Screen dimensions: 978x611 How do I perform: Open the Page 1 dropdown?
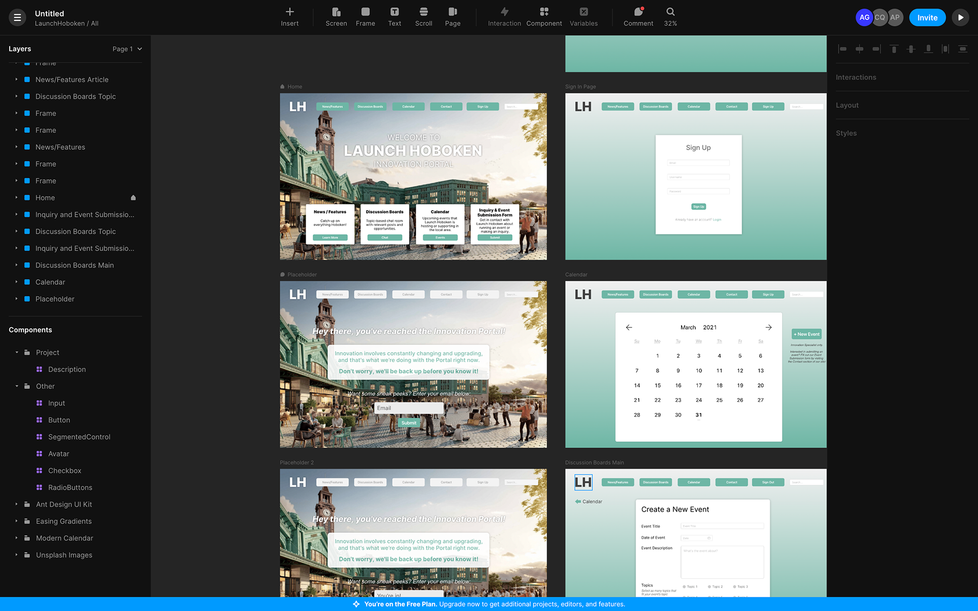click(x=127, y=49)
